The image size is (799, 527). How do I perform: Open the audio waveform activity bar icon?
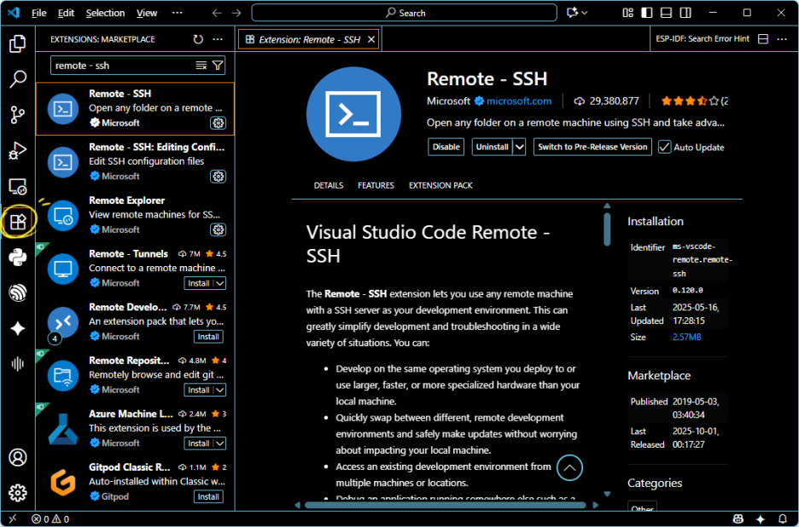click(x=18, y=363)
